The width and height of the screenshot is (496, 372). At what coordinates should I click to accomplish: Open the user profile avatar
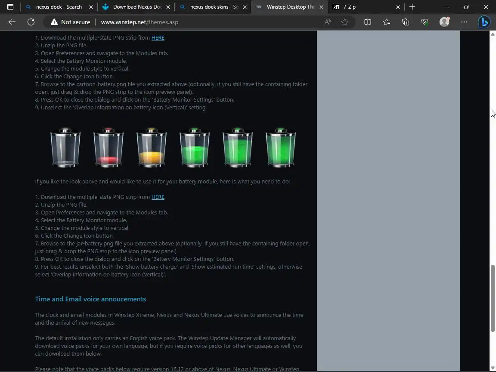[444, 22]
